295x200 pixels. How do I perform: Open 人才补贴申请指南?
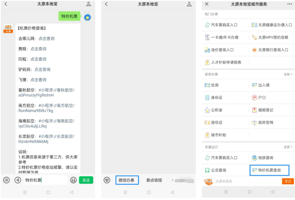[x=223, y=62]
